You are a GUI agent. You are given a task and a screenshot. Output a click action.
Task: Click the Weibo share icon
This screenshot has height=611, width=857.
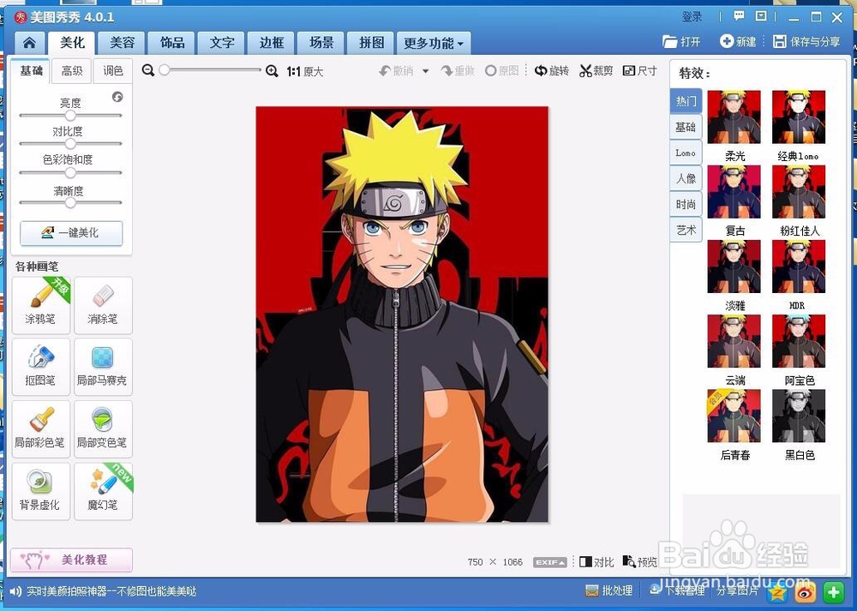805,591
